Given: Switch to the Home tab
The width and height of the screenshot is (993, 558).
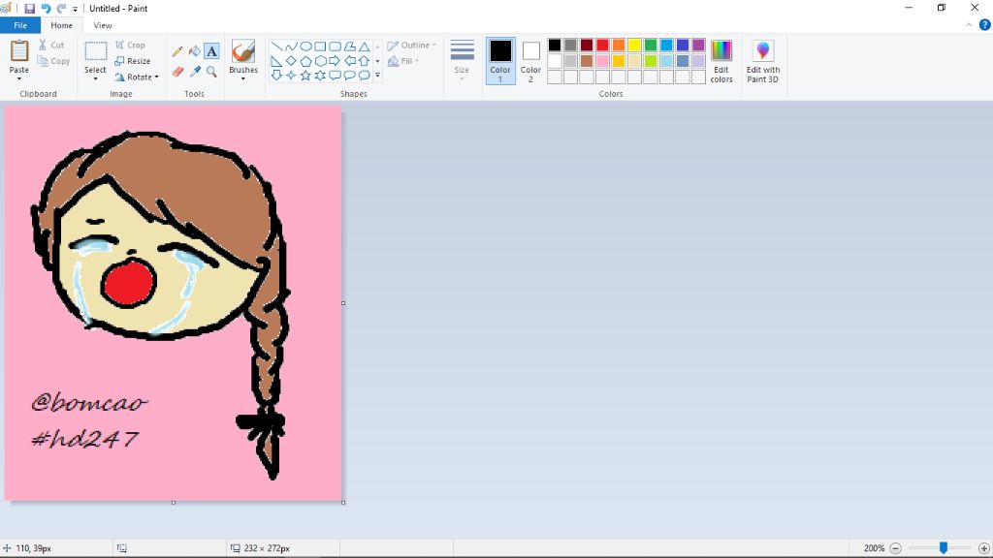Looking at the screenshot, I should 61,25.
